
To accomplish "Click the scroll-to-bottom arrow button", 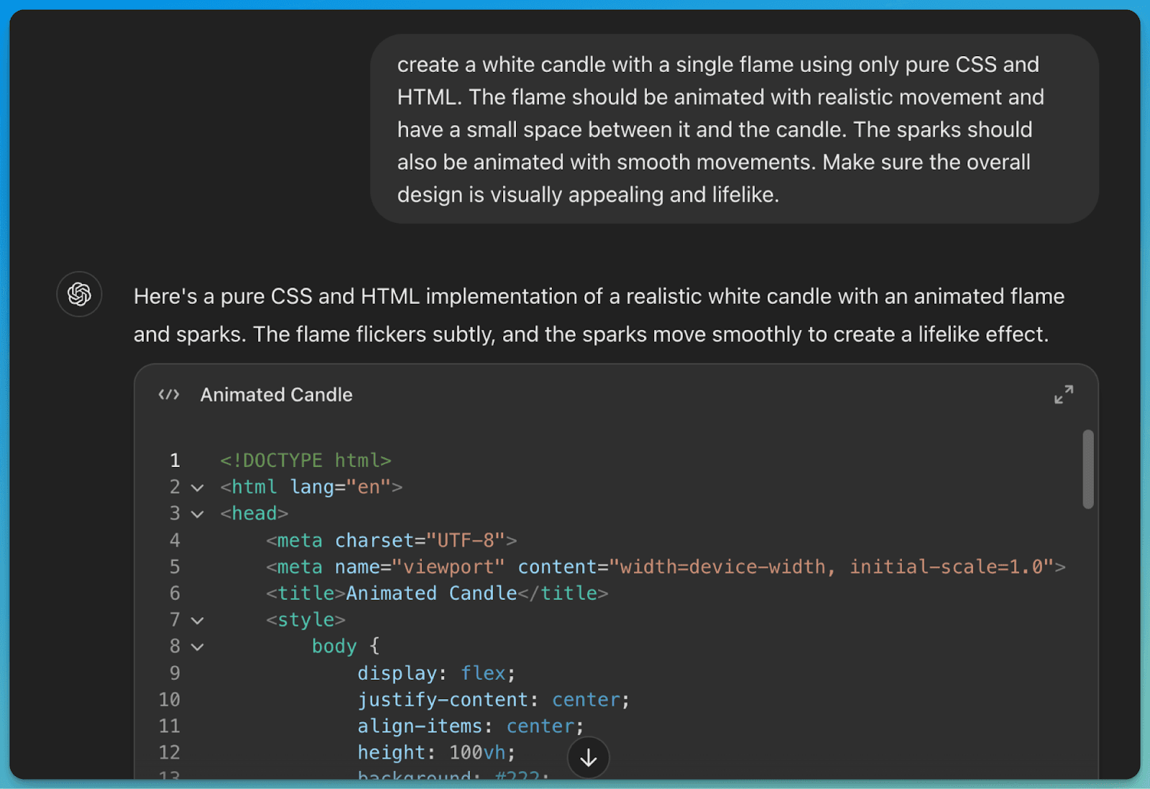I will click(x=588, y=757).
